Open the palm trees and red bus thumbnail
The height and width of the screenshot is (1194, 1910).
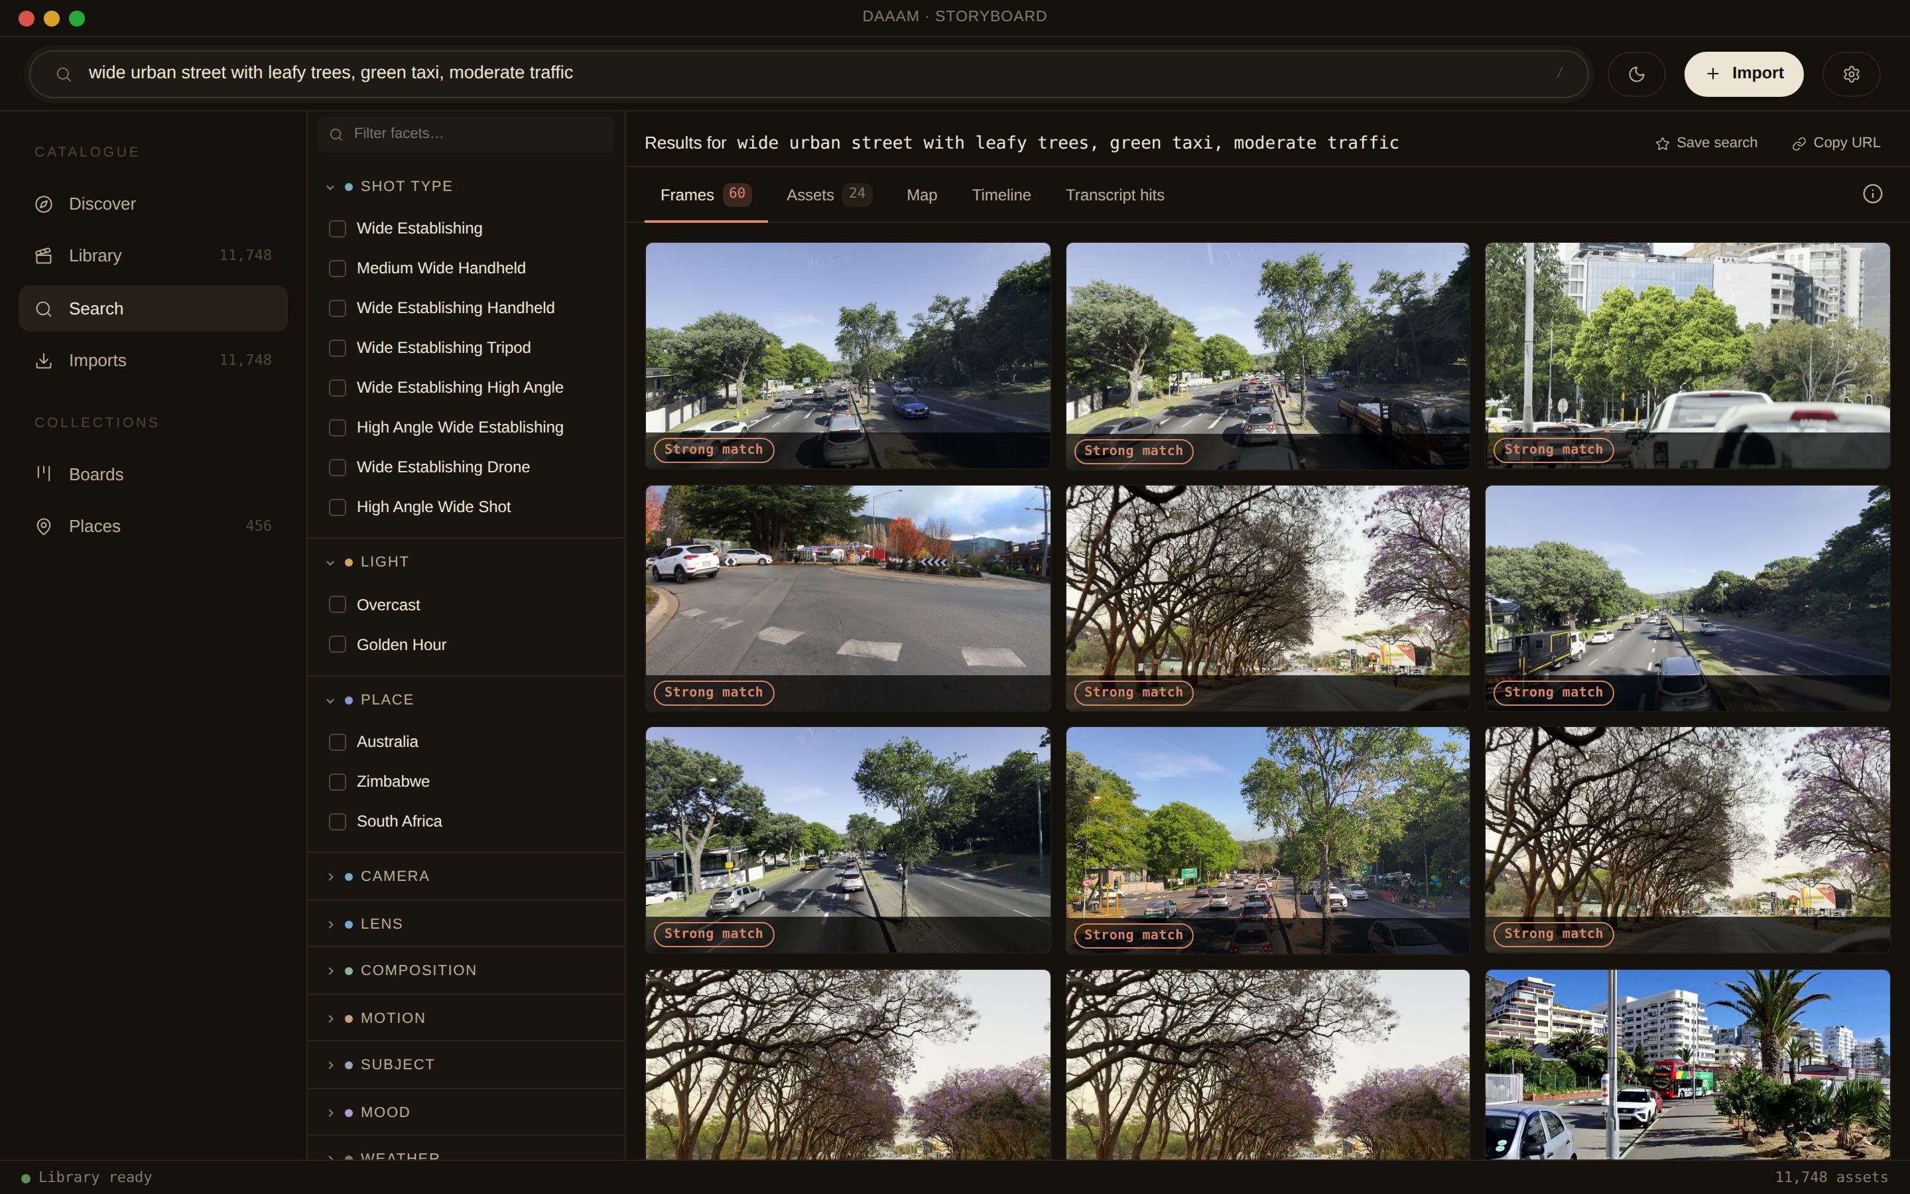1687,1065
